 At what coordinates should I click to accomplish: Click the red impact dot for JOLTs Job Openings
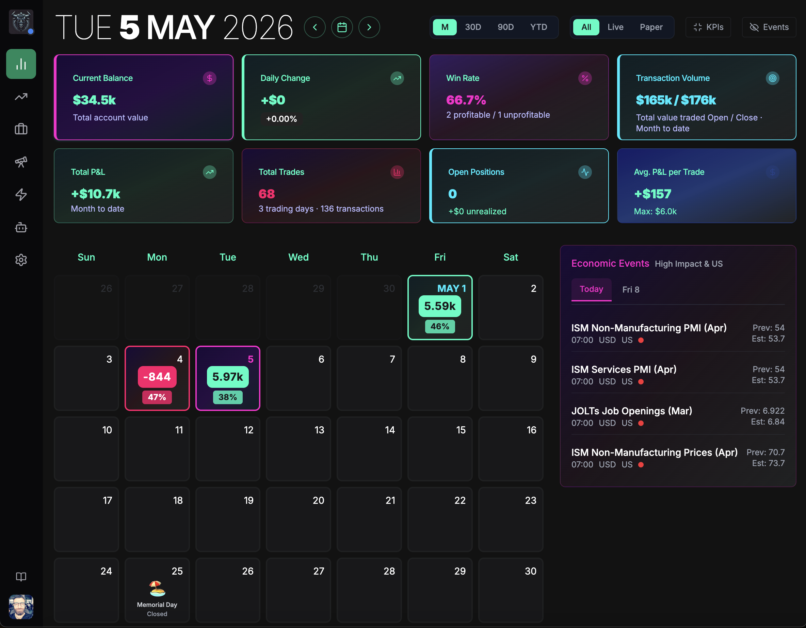tap(641, 423)
